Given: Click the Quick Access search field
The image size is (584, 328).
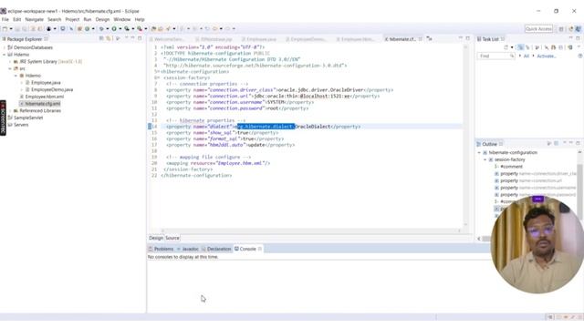Looking at the screenshot, I should click(538, 28).
